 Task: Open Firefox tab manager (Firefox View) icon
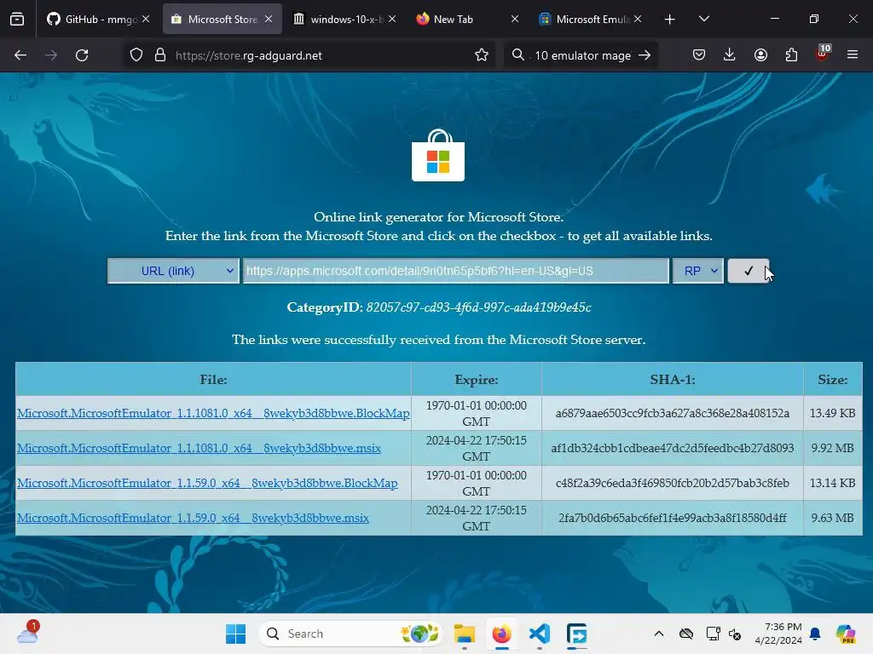(x=17, y=20)
